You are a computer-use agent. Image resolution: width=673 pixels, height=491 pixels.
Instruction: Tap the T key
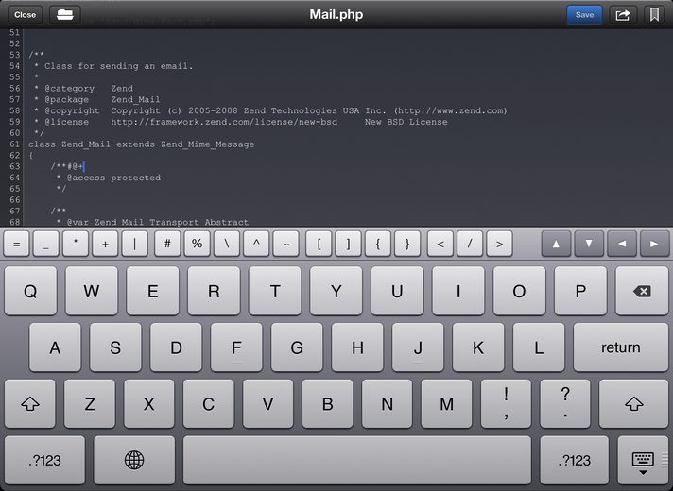[275, 291]
